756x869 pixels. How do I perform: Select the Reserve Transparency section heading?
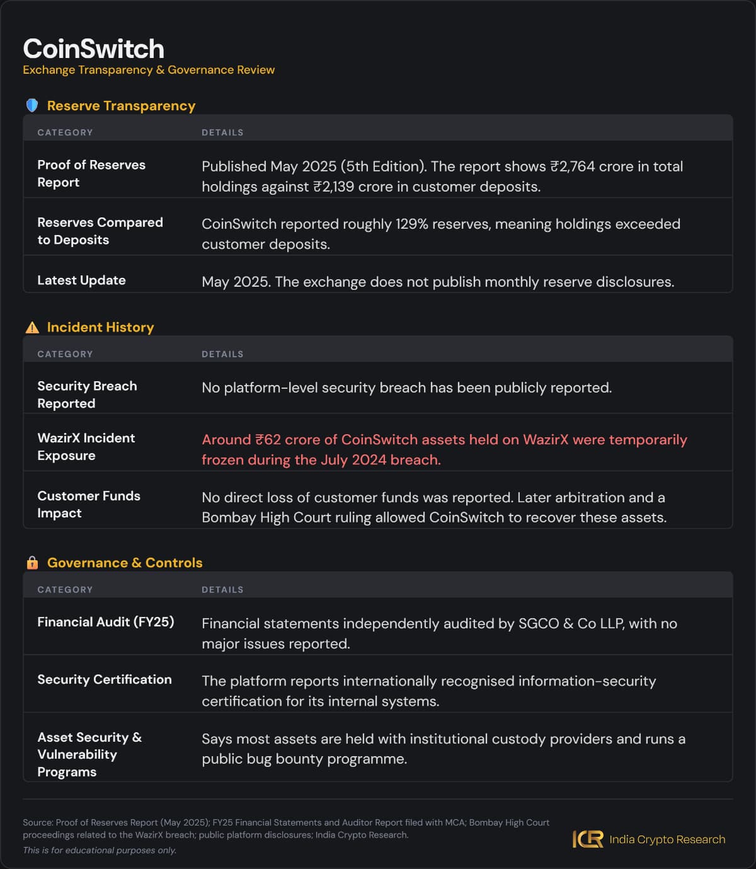tap(121, 106)
